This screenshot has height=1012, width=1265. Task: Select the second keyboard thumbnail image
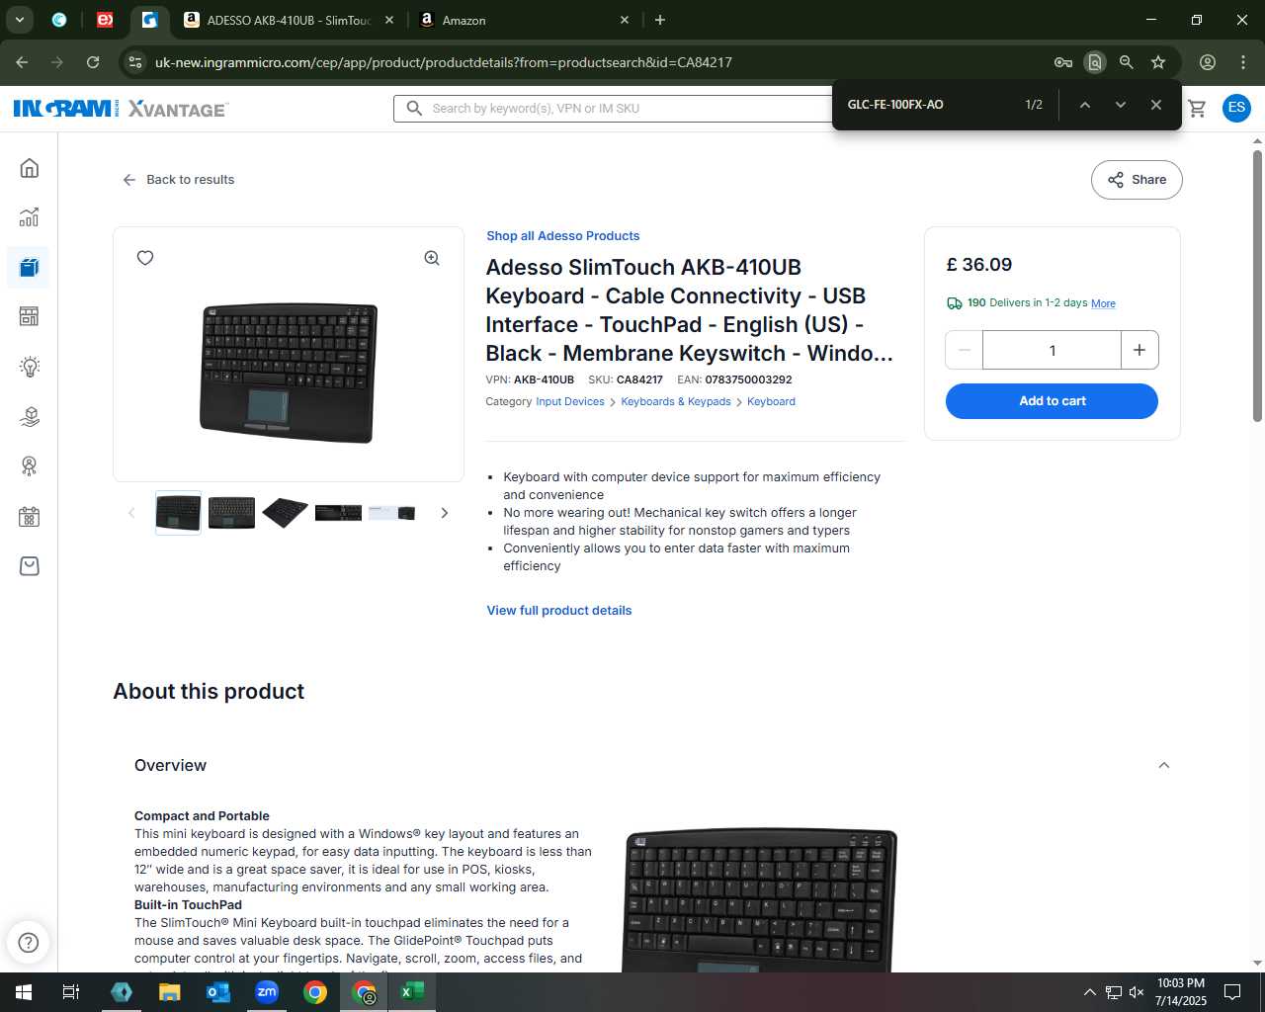pyautogui.click(x=231, y=513)
